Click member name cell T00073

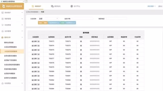click(51, 41)
